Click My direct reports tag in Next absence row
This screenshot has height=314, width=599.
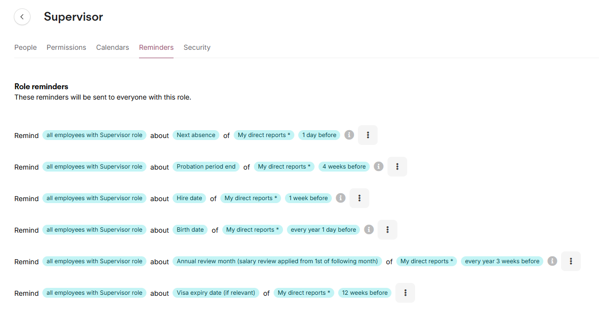(x=264, y=135)
